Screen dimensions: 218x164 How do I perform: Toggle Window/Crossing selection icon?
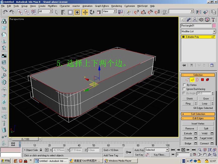coord(77,12)
